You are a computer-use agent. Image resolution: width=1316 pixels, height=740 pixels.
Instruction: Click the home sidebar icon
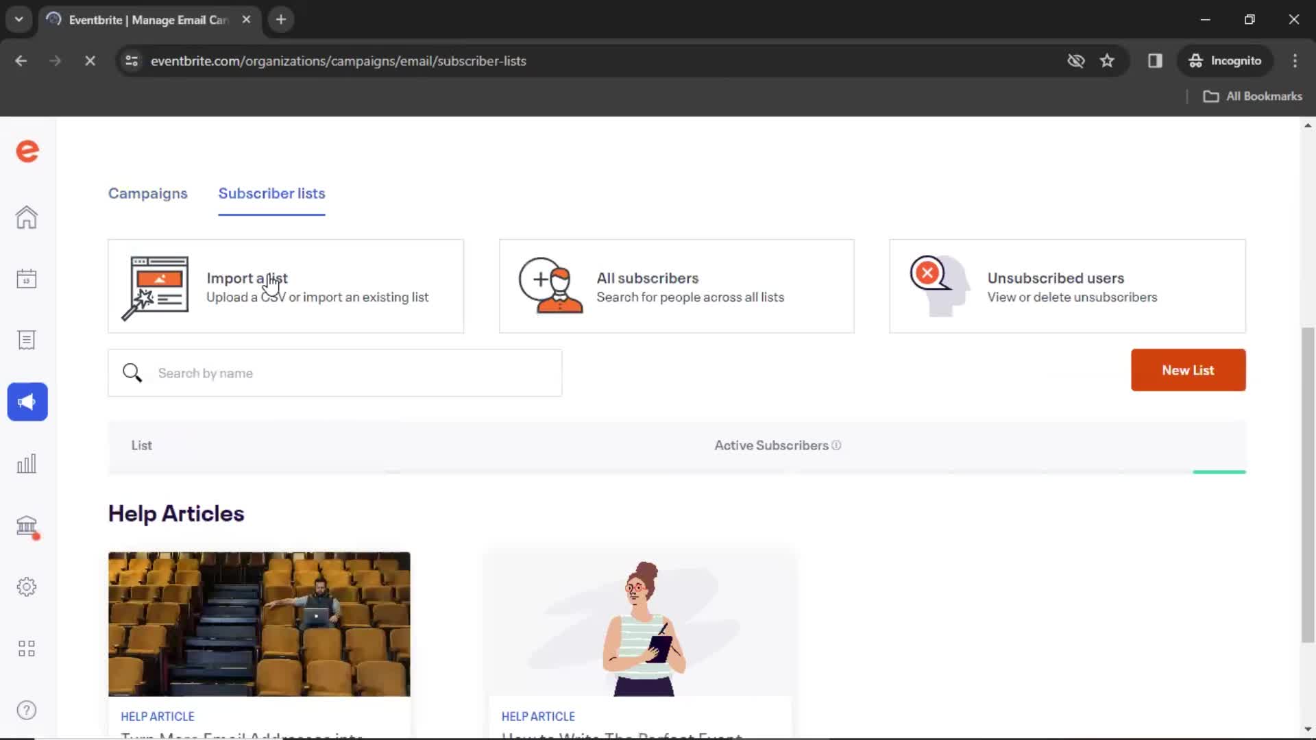click(26, 217)
